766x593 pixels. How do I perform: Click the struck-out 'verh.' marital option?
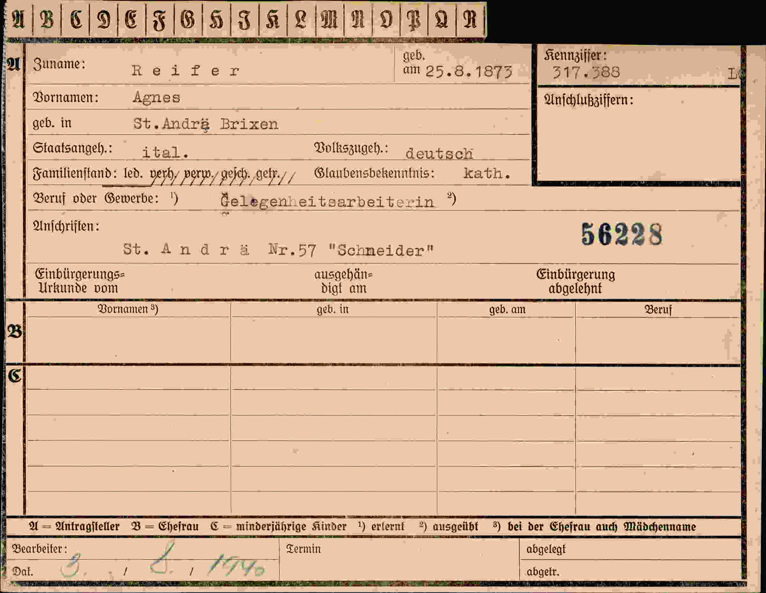coord(162,174)
